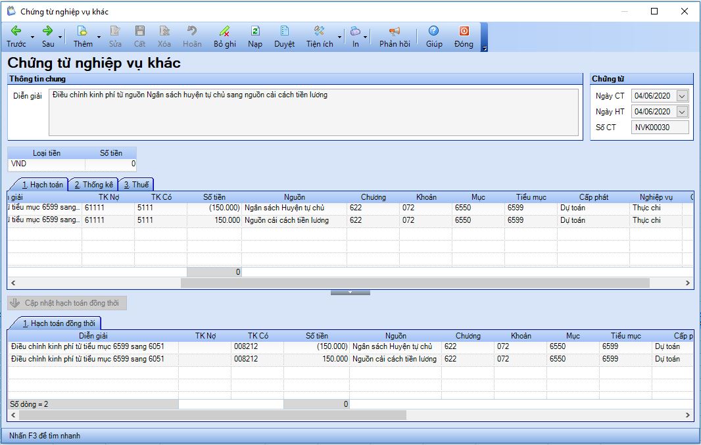Maximize the Chứng từ nghiệp vụ khác window
701x445 pixels.
[x=654, y=11]
